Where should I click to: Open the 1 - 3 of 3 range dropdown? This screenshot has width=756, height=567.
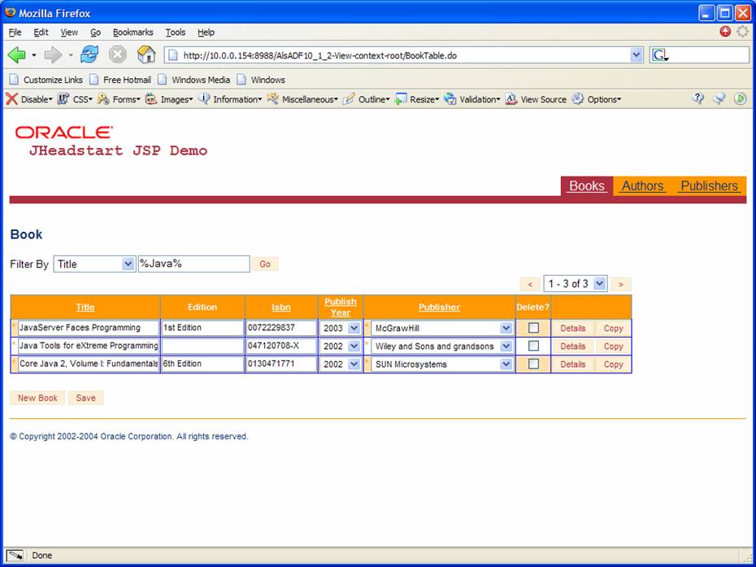[599, 284]
